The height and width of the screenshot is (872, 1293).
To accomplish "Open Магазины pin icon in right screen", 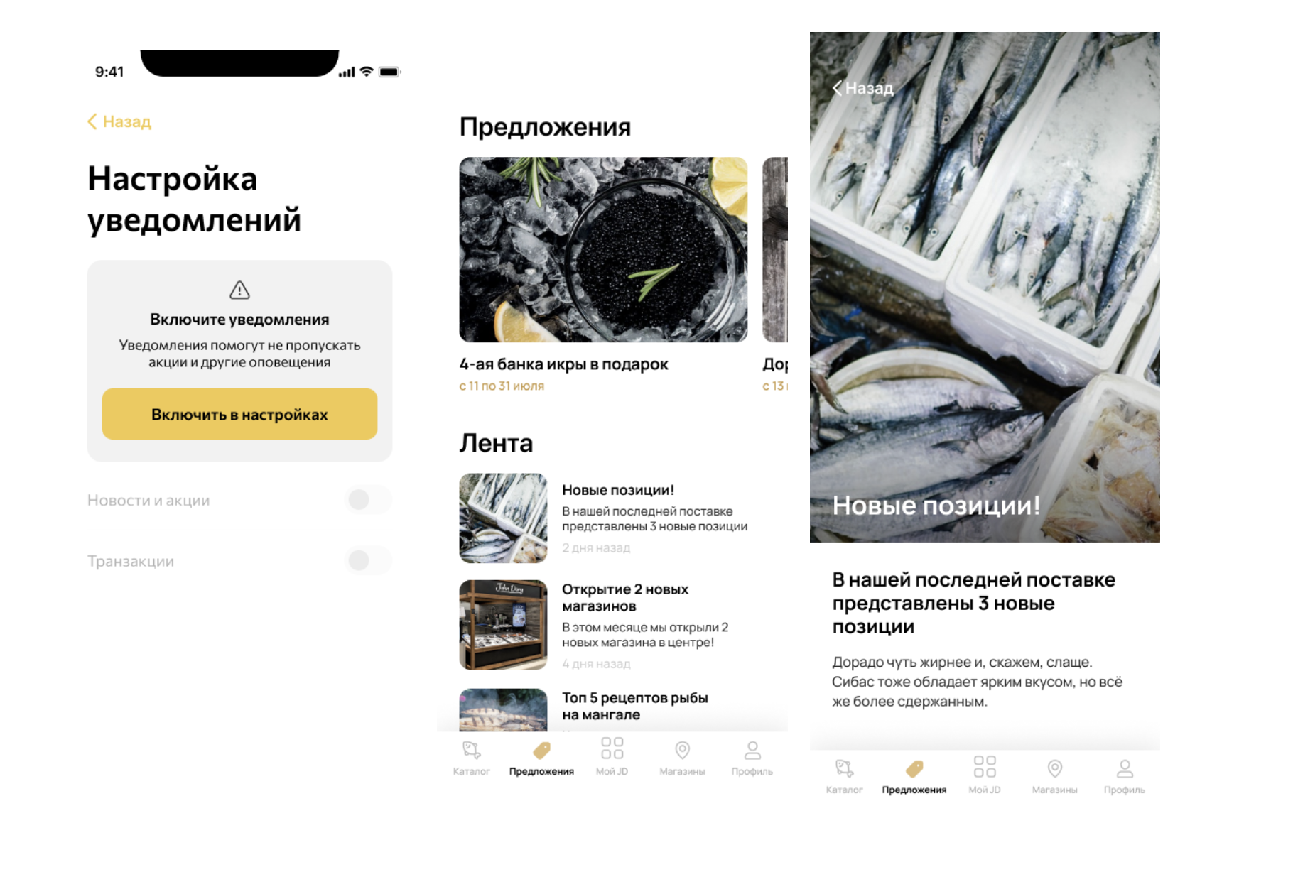I will [1055, 768].
